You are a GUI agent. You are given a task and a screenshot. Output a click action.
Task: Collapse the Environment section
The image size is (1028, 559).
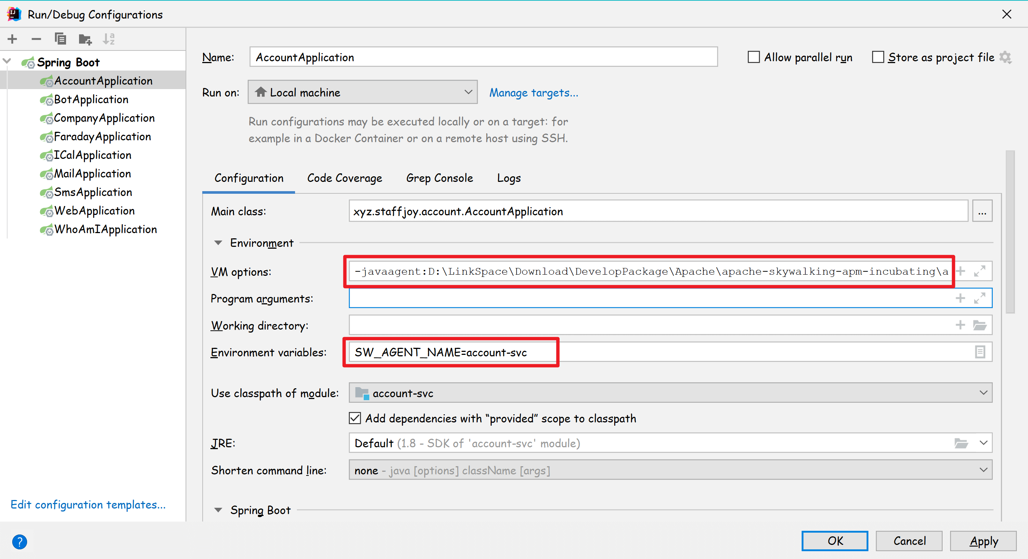[x=218, y=243]
